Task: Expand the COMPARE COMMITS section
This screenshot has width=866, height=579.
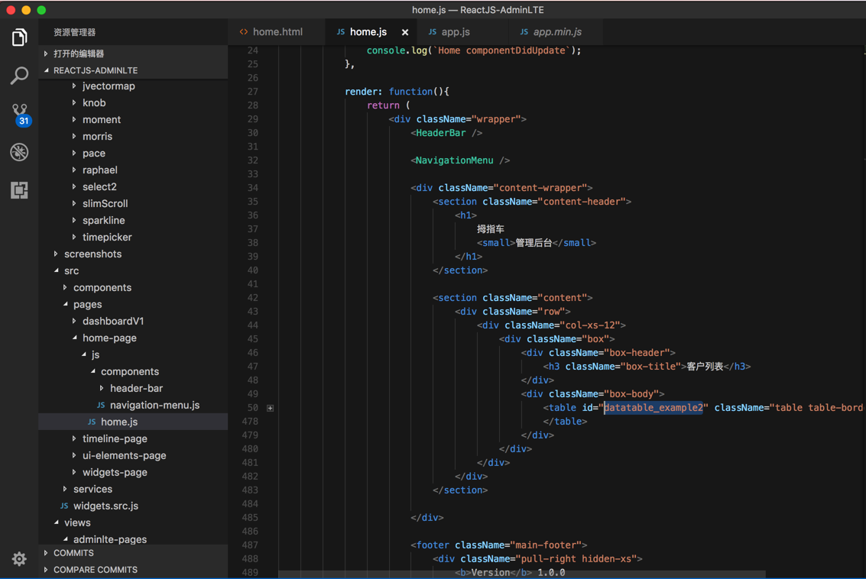Action: tap(95, 570)
